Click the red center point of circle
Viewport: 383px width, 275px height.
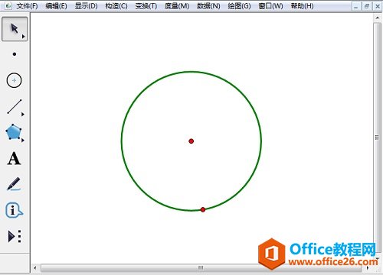[x=191, y=141]
